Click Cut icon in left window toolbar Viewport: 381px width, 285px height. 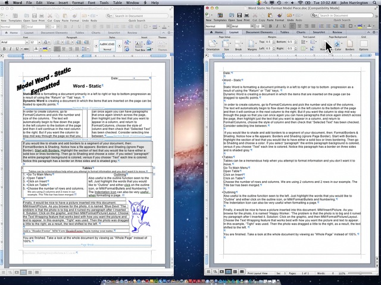click(50, 16)
